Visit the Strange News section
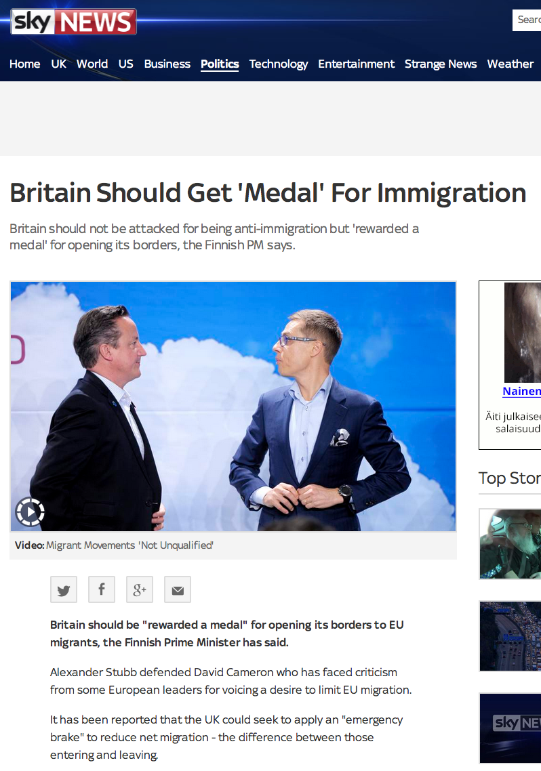This screenshot has width=541, height=771. point(441,64)
